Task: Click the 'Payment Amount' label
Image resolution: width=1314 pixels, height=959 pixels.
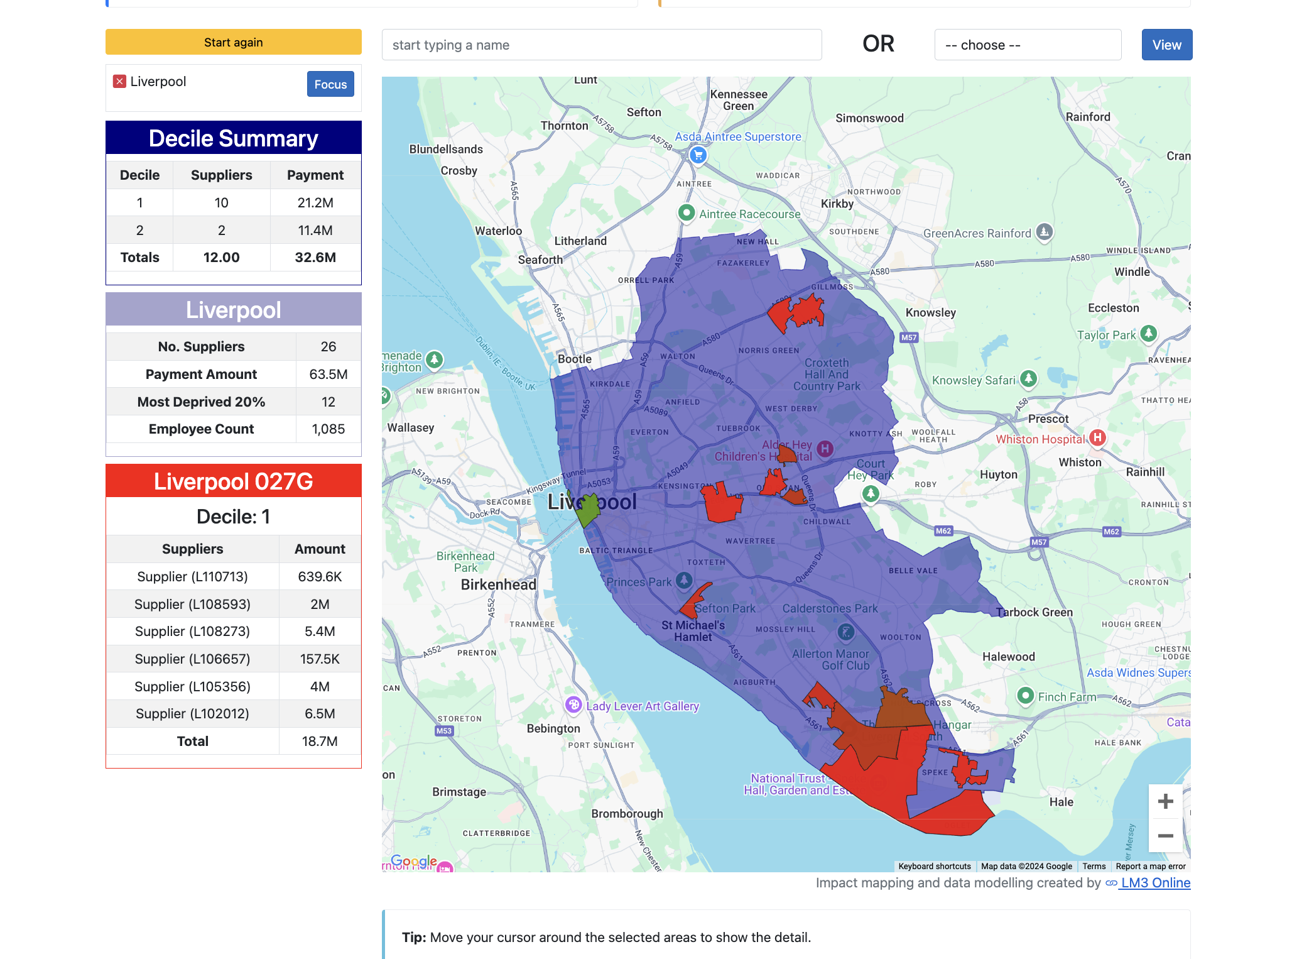Action: pyautogui.click(x=201, y=374)
